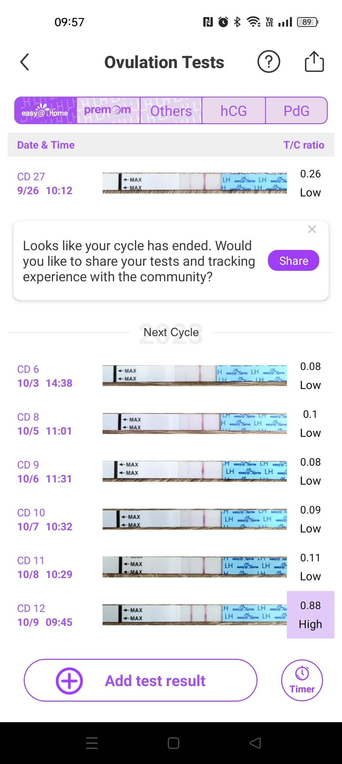Tap Add test result button
This screenshot has height=764, width=342.
point(140,680)
